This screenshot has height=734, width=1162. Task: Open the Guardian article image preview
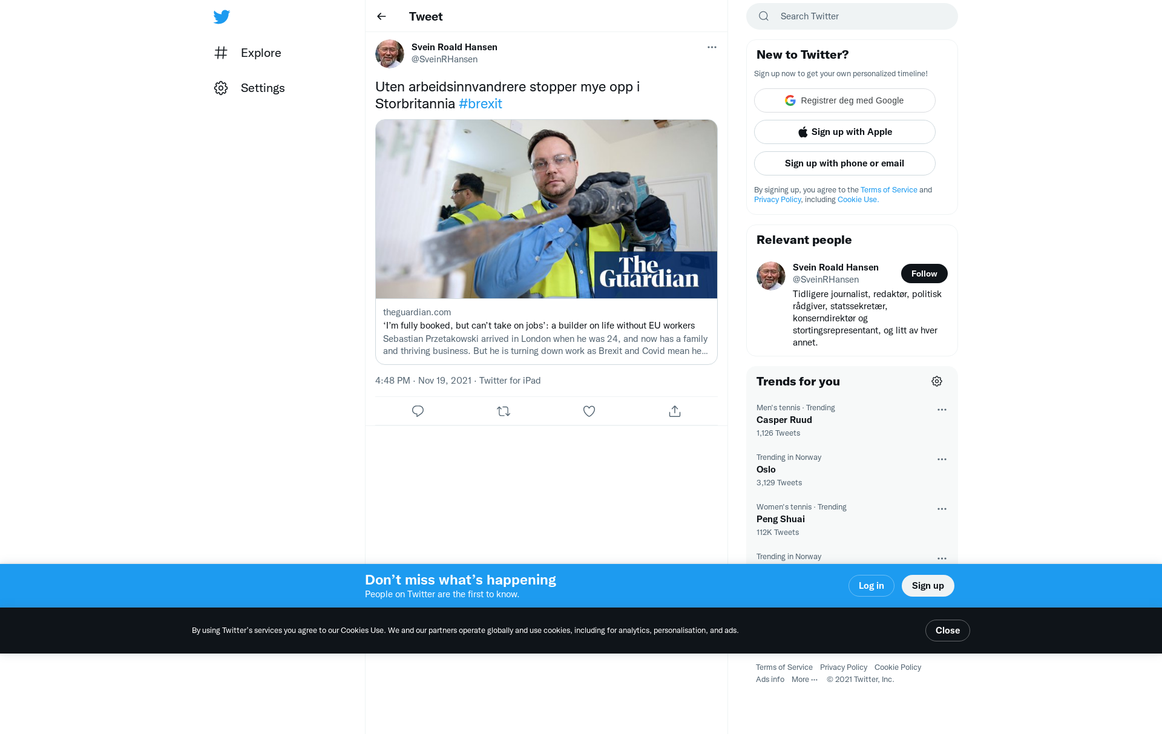547,209
